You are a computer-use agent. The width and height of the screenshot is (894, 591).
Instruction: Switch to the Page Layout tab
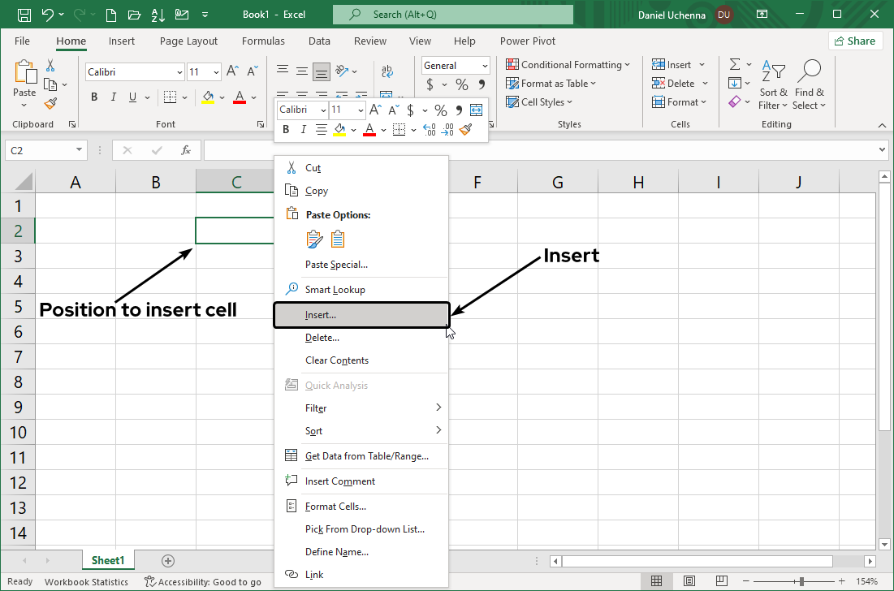(188, 41)
